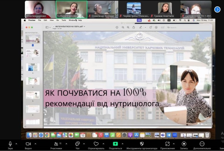Toggle camera with the Видео button
Viewport: 224px width, 151px height.
coord(28,144)
